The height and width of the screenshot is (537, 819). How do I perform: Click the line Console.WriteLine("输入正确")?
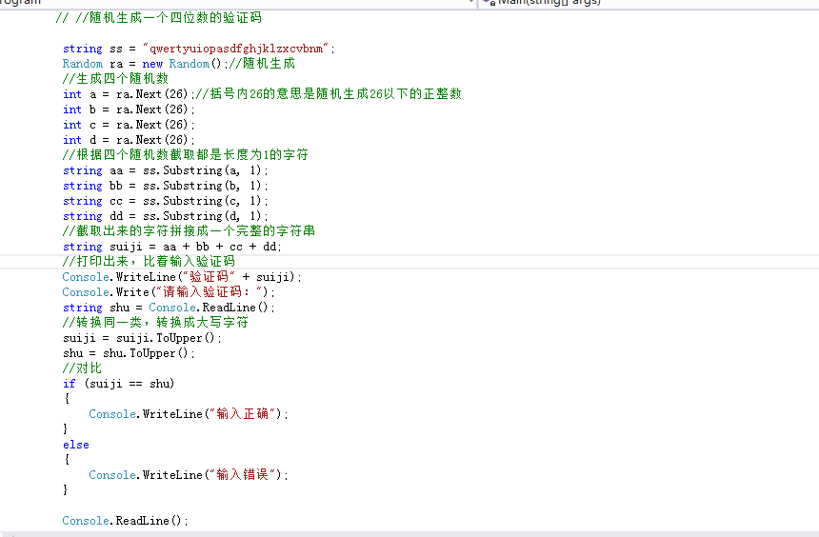pos(188,414)
